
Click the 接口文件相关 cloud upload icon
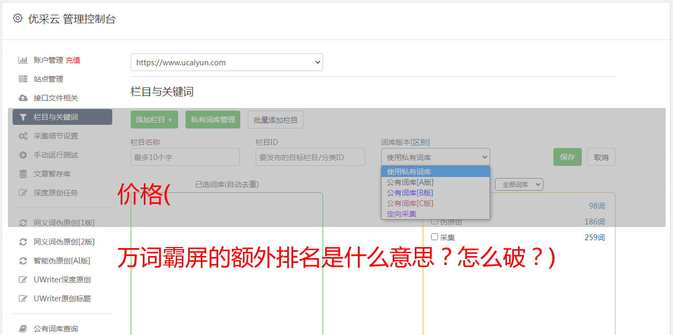tap(23, 98)
